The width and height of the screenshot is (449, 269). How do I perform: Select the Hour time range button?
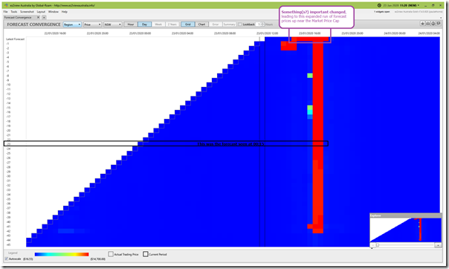[x=131, y=25]
